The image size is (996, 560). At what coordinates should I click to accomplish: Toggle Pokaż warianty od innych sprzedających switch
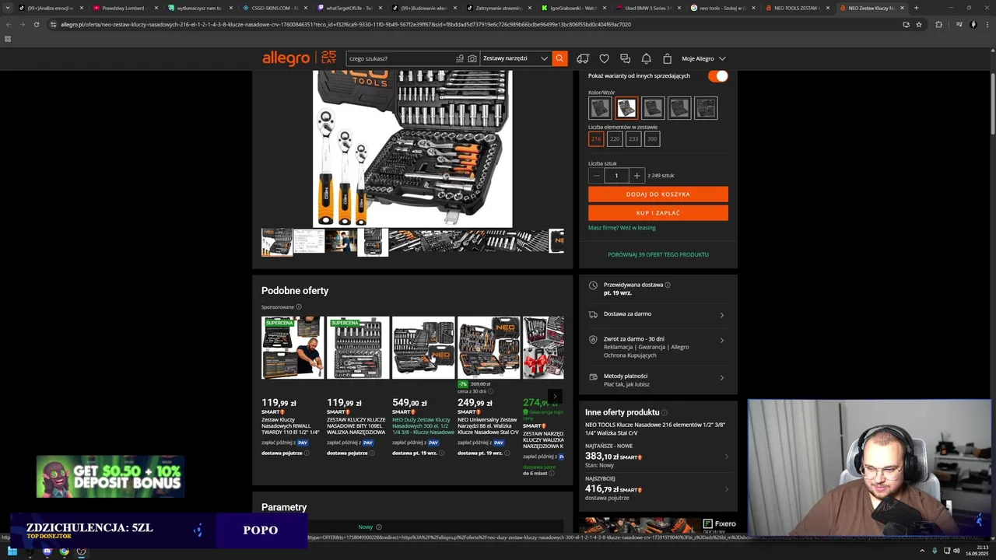(x=718, y=75)
